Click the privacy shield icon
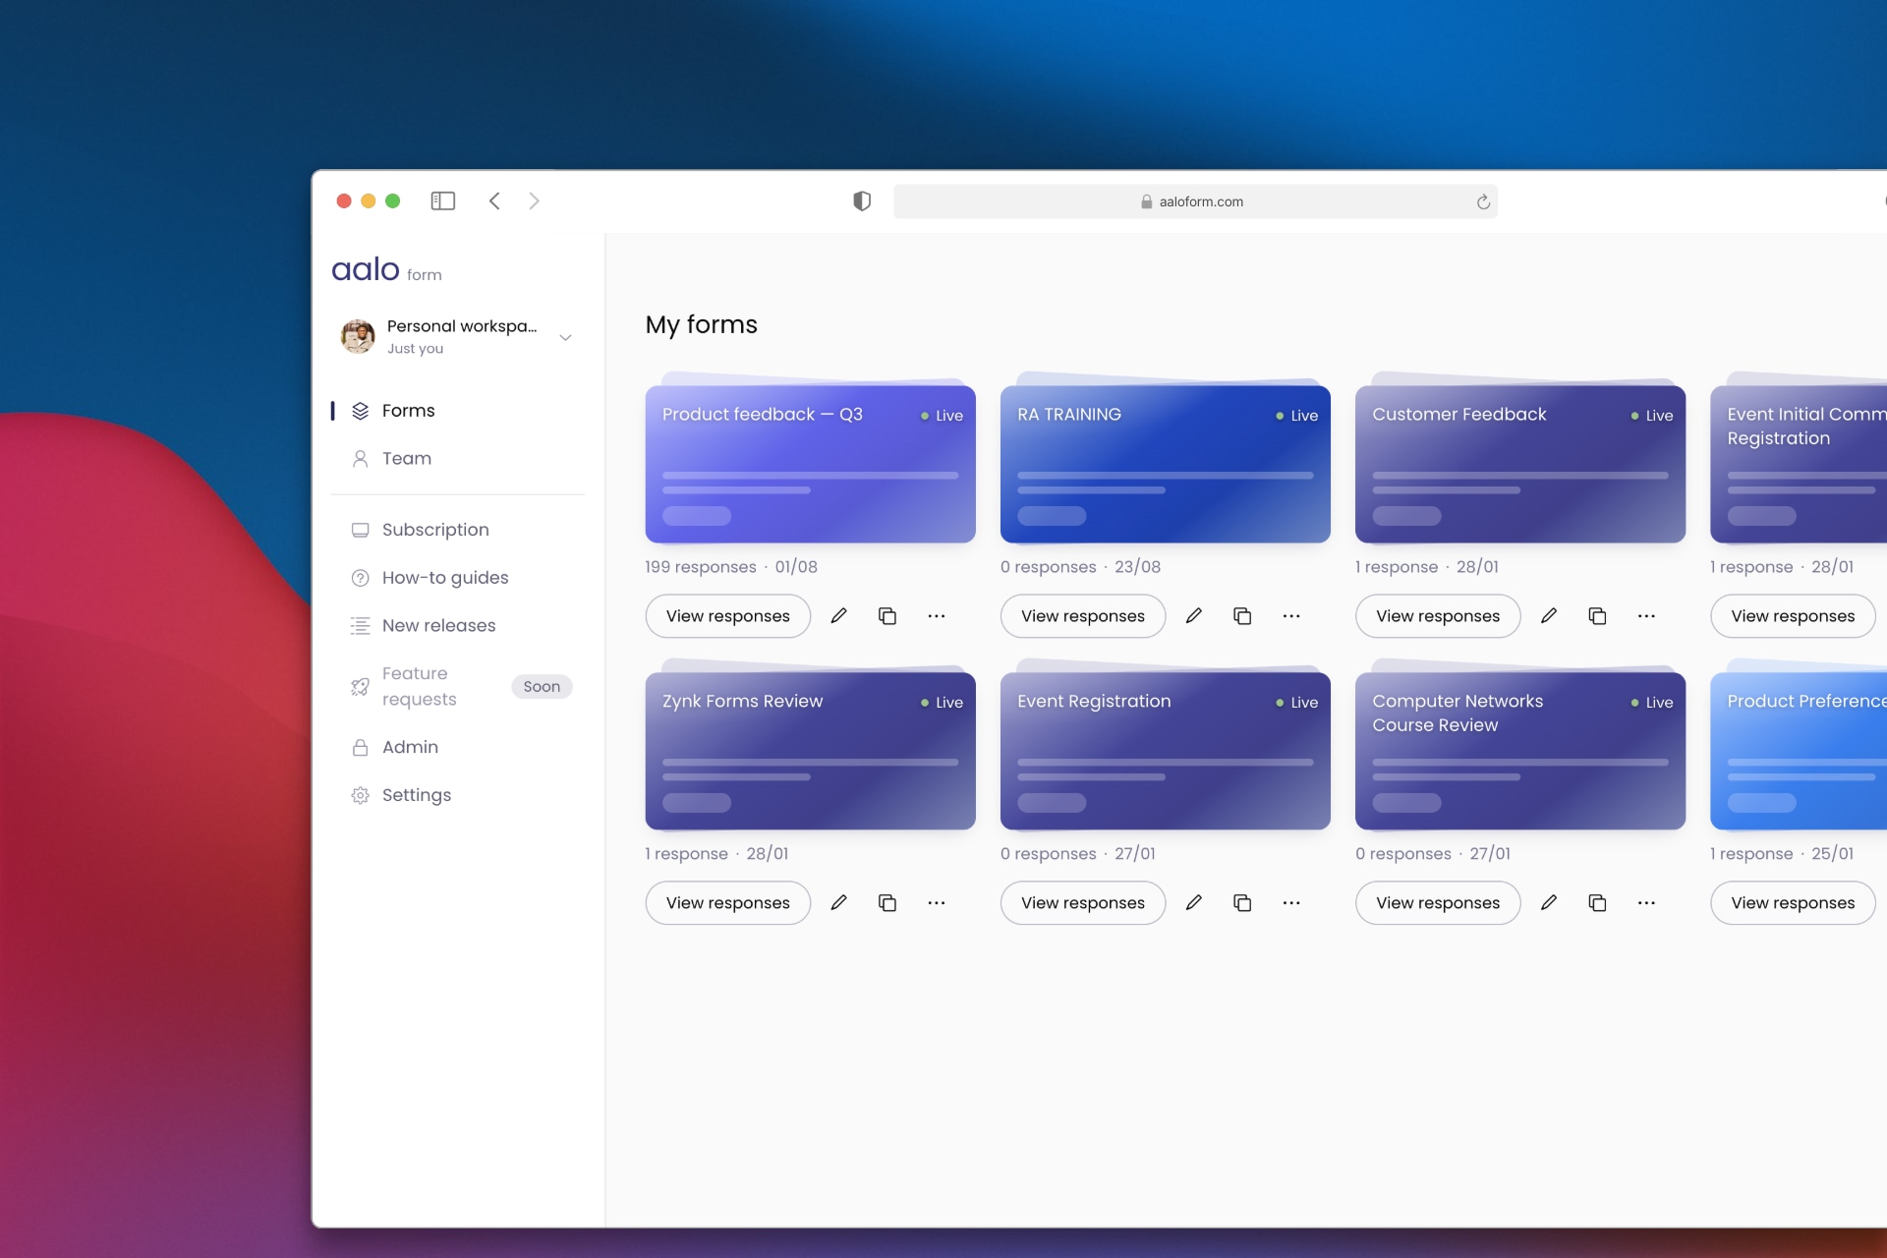This screenshot has width=1887, height=1258. pyautogui.click(x=862, y=201)
